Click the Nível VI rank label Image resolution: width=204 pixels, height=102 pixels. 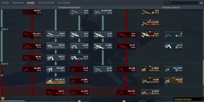[x=5, y=63]
